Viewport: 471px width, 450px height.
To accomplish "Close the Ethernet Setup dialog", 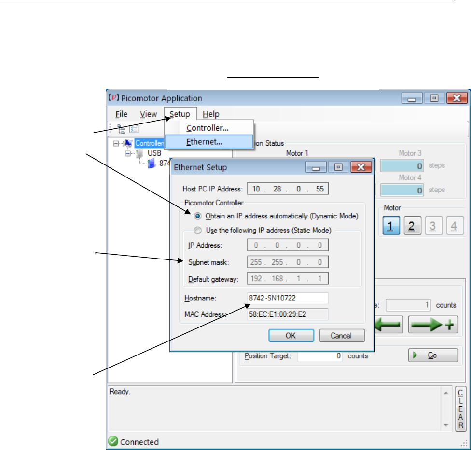I will point(361,167).
